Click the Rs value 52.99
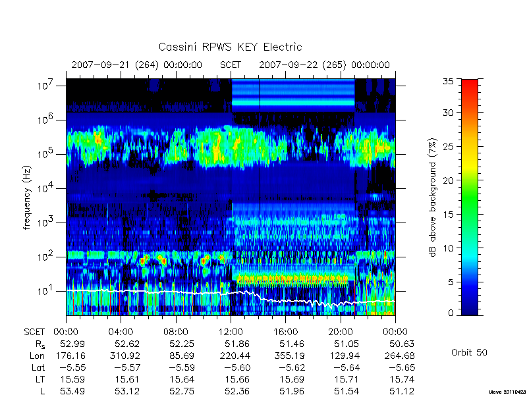The image size is (527, 395). click(72, 344)
